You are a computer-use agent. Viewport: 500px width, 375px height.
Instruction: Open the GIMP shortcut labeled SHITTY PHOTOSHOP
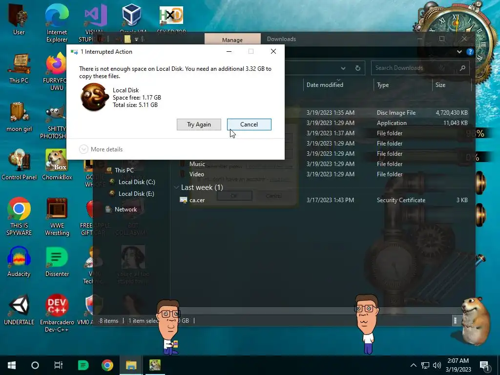(54, 123)
